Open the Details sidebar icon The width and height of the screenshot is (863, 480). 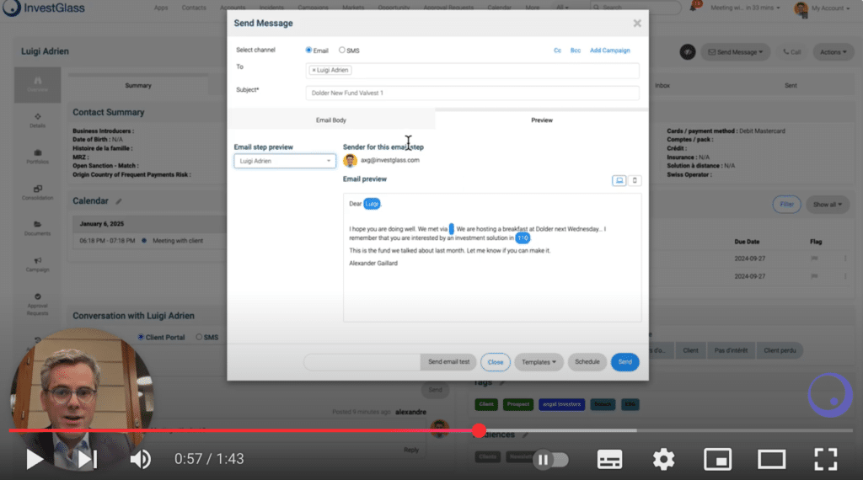coord(37,120)
